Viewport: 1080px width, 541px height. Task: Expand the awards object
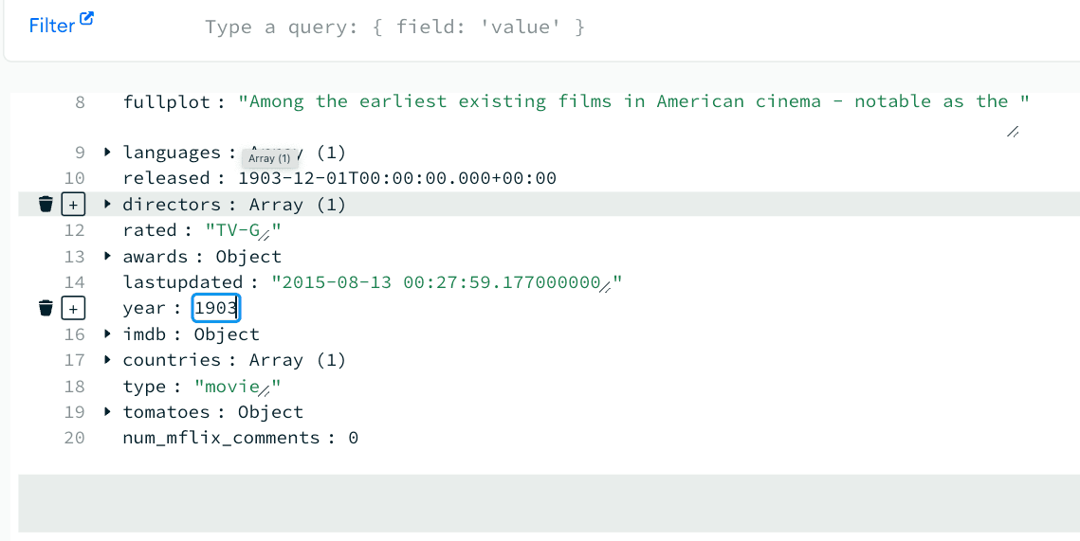(x=108, y=257)
